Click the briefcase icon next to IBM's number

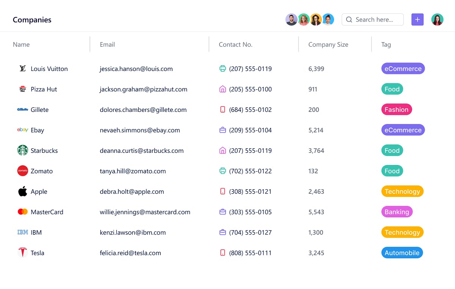click(x=223, y=232)
